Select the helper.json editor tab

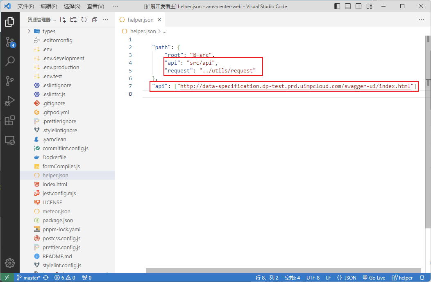pos(140,20)
